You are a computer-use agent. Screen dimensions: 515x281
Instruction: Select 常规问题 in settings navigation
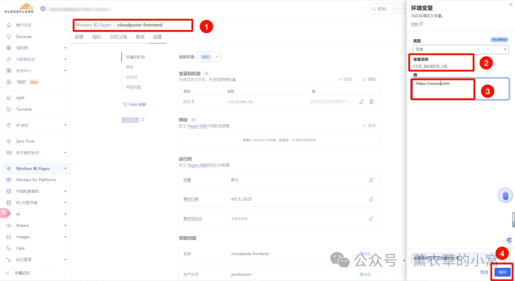click(134, 87)
